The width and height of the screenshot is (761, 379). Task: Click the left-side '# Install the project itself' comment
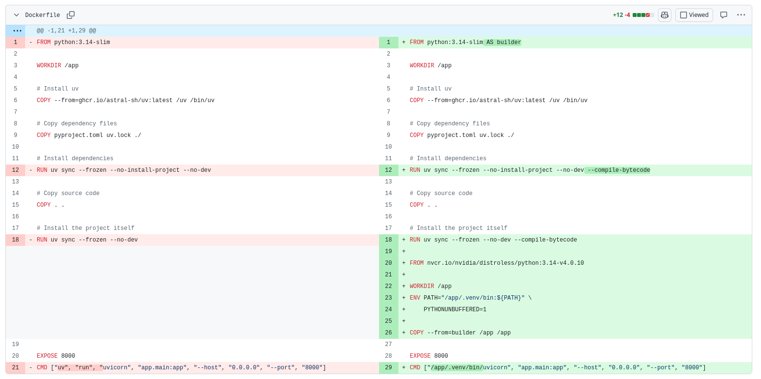click(x=86, y=228)
